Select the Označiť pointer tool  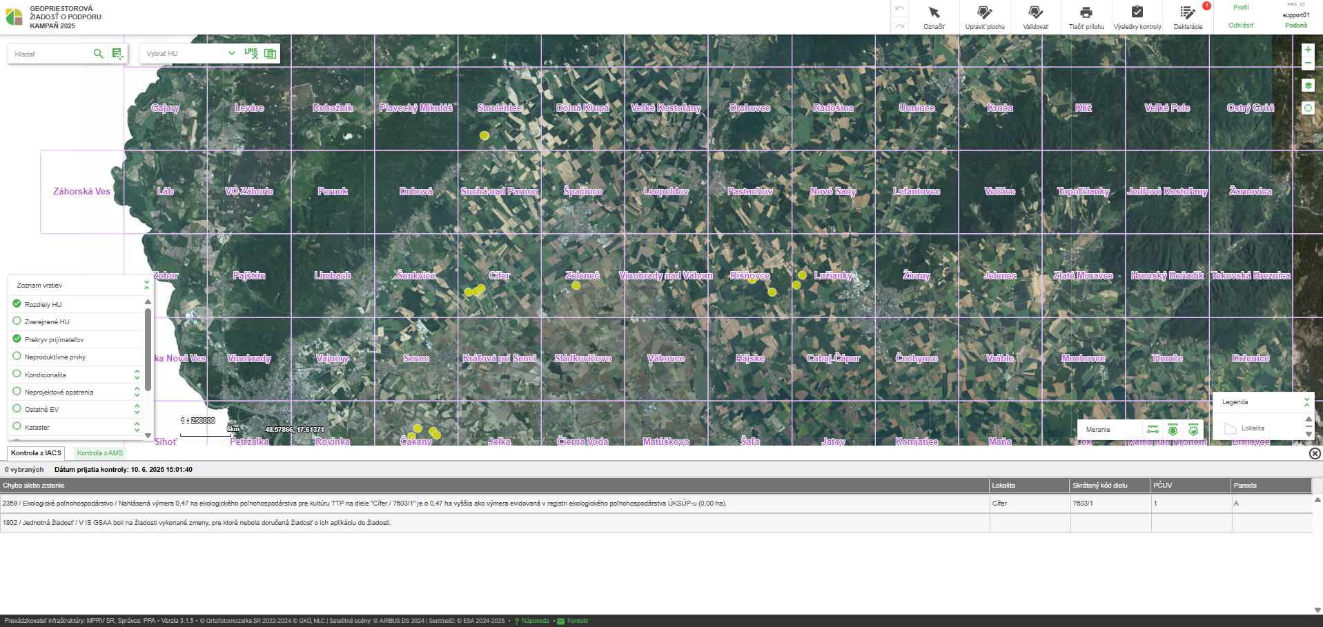[x=934, y=17]
